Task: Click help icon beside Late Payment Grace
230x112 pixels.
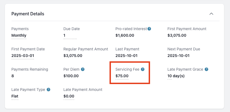Action: 206,69
